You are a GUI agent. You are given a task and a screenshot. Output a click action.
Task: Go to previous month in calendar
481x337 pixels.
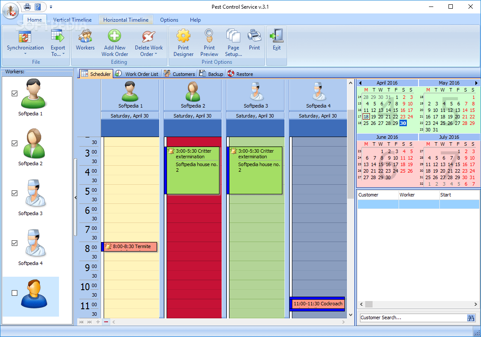[360, 83]
